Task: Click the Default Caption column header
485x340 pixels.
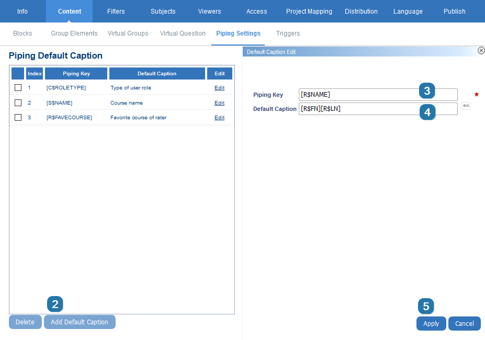Action: click(x=157, y=74)
